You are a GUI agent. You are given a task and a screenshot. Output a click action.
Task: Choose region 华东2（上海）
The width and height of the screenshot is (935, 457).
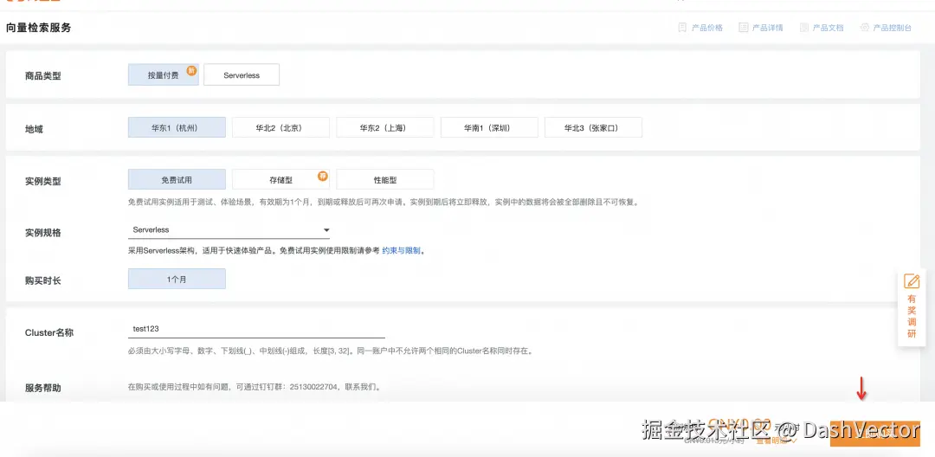[x=385, y=127]
